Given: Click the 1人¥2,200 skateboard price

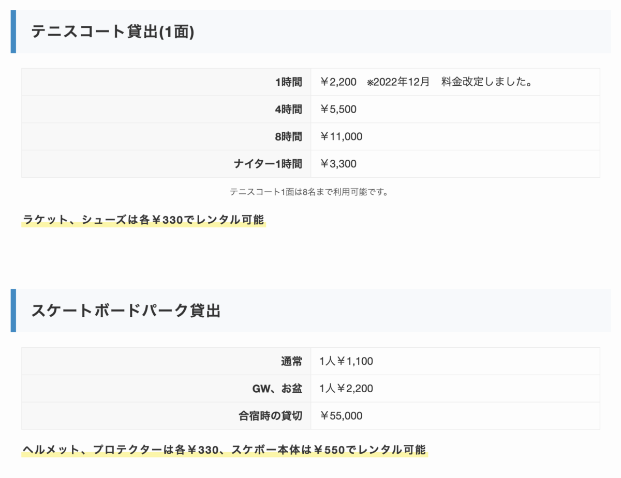Looking at the screenshot, I should [346, 389].
